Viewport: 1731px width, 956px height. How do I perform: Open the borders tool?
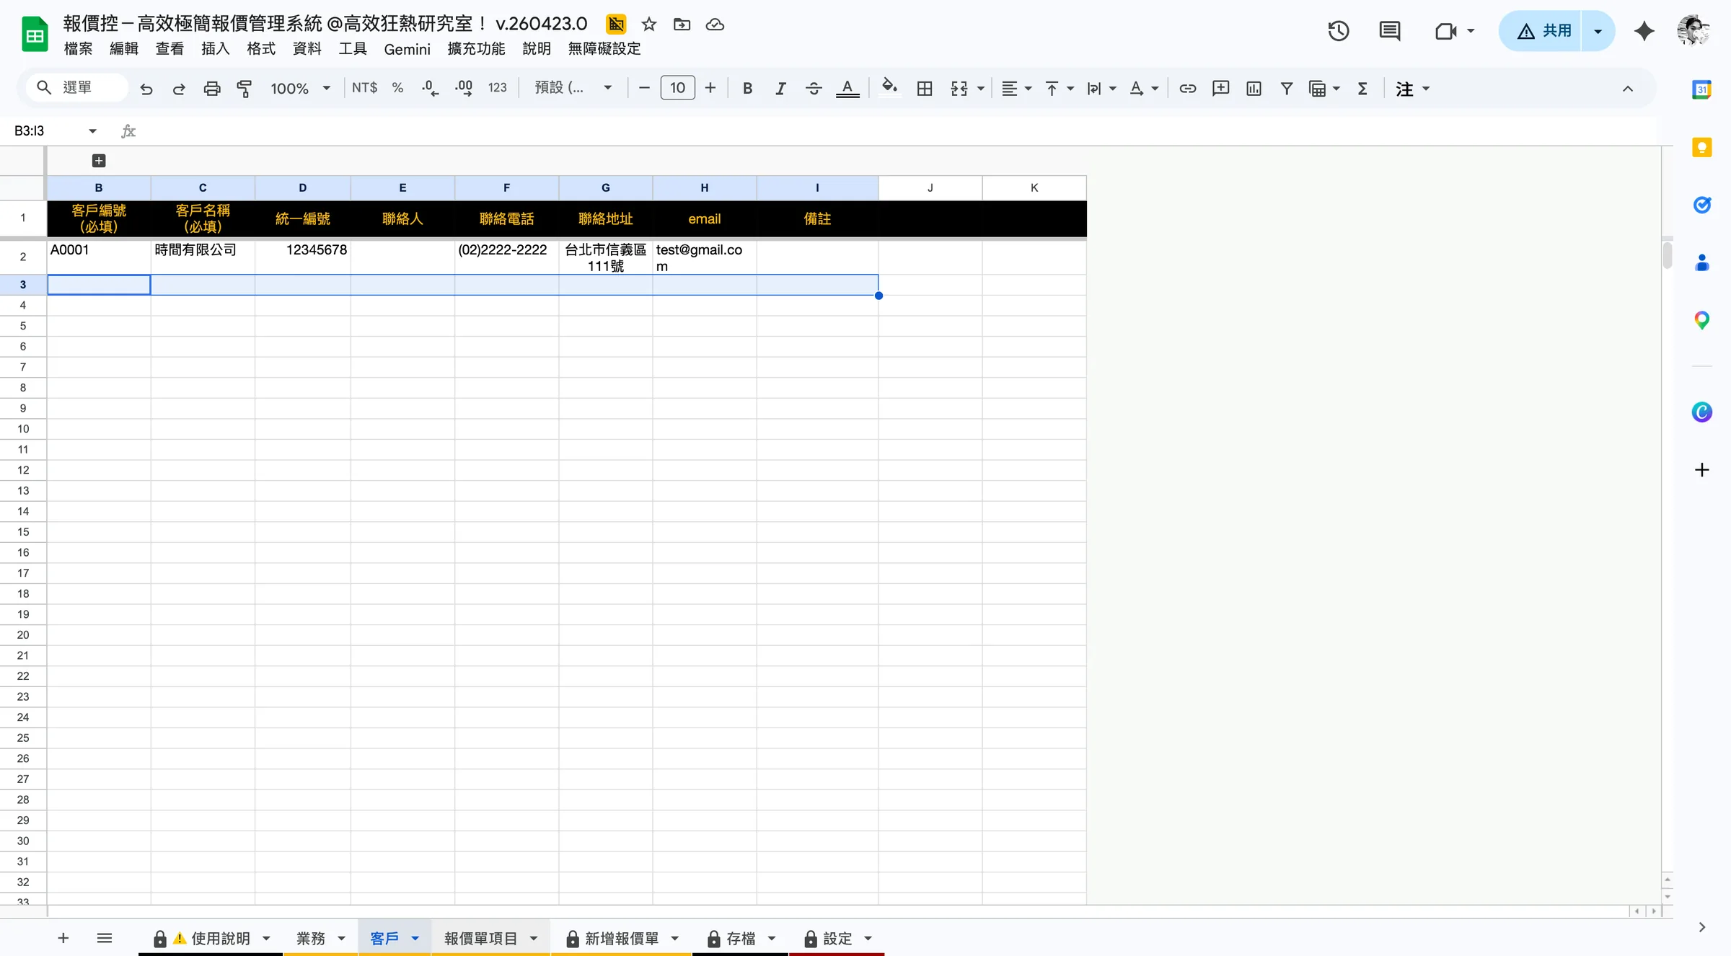coord(924,88)
